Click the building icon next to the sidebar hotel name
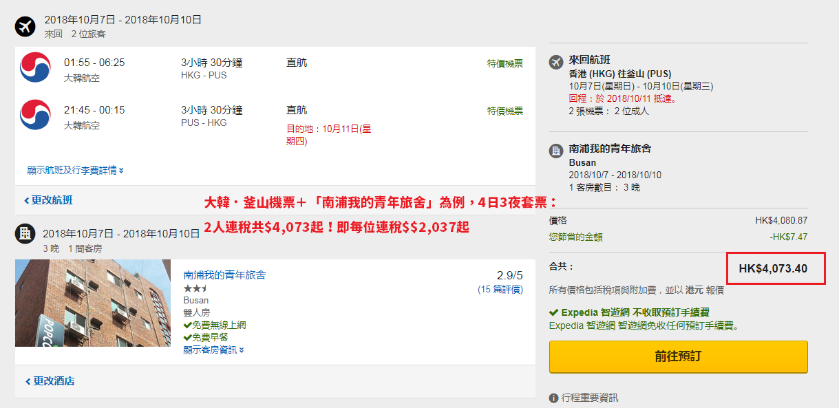Screen dimensions: 839x408 (556, 150)
